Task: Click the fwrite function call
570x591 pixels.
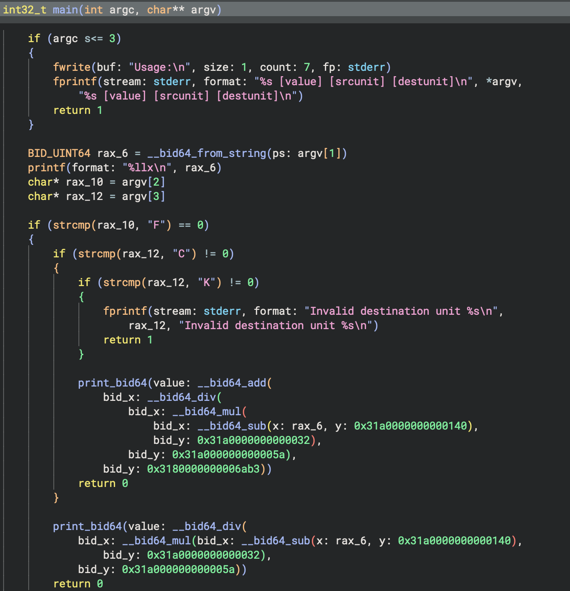Action: point(72,67)
